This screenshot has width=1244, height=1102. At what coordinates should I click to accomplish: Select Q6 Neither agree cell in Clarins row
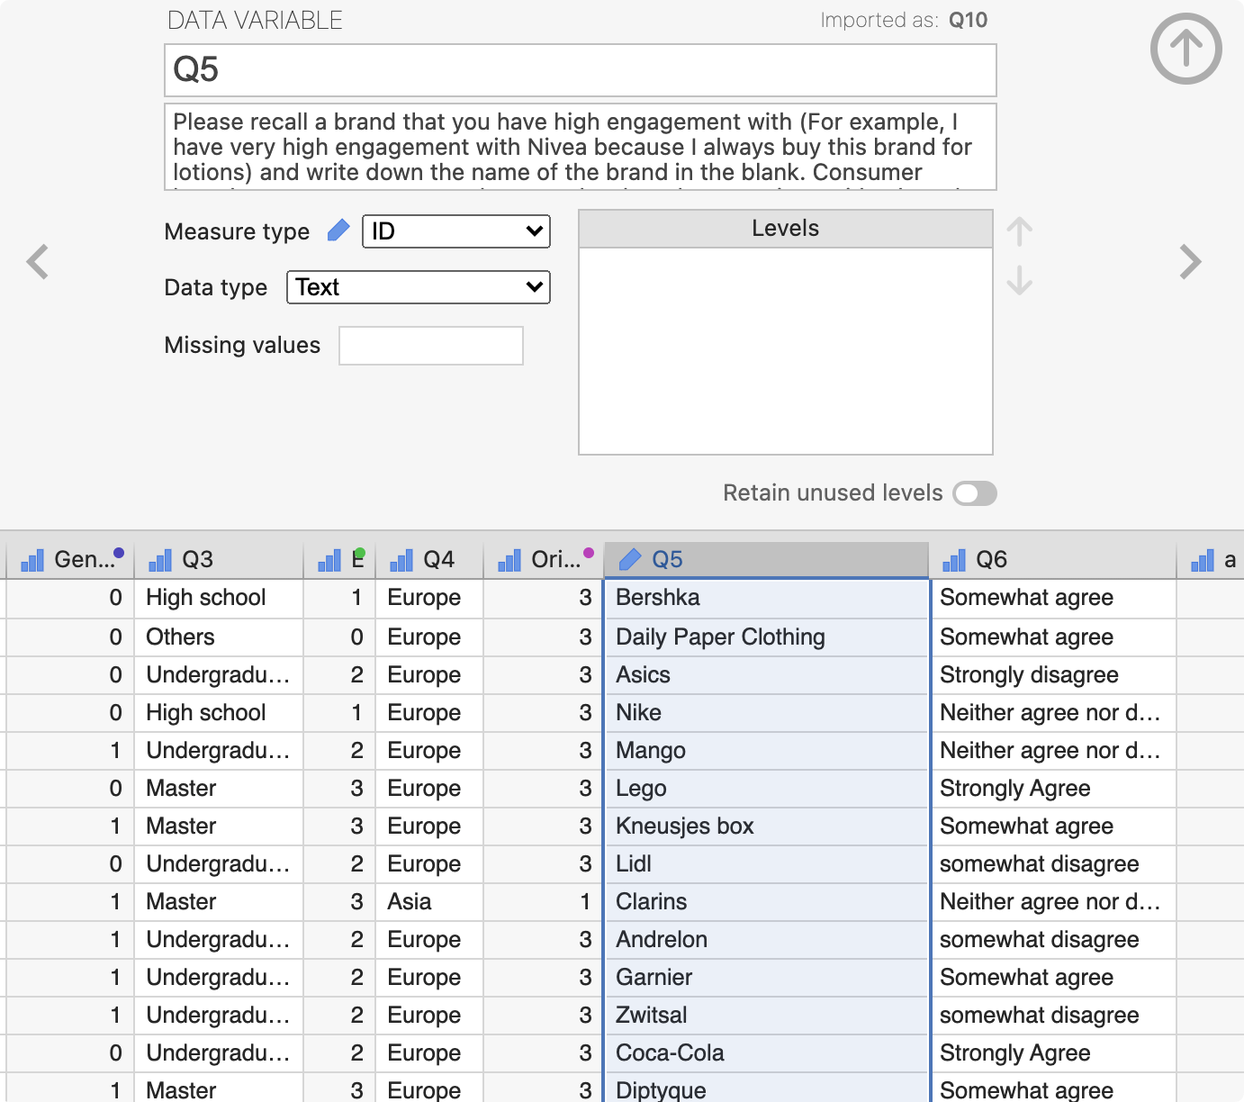point(1054,902)
